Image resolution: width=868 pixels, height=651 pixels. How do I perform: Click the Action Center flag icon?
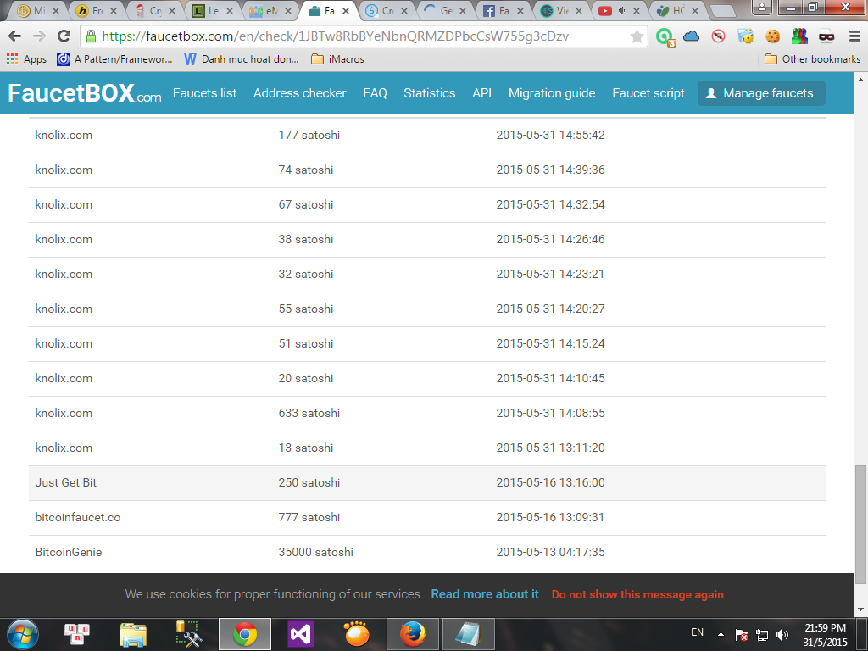[742, 635]
